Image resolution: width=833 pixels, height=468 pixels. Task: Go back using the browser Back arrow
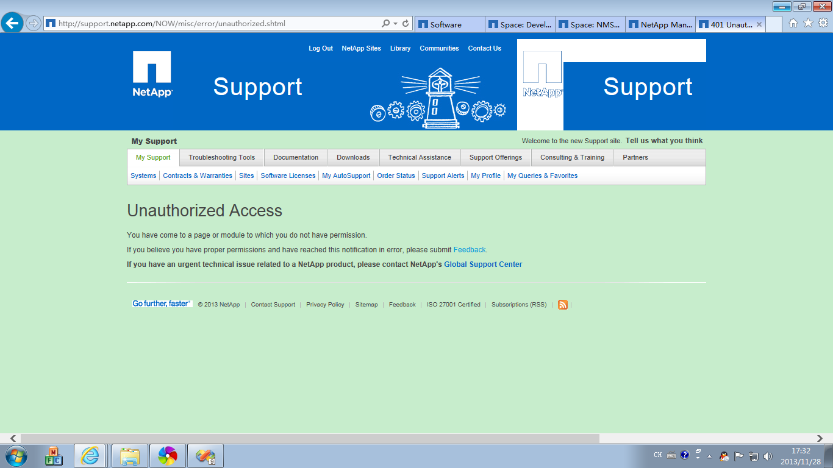[x=12, y=24]
